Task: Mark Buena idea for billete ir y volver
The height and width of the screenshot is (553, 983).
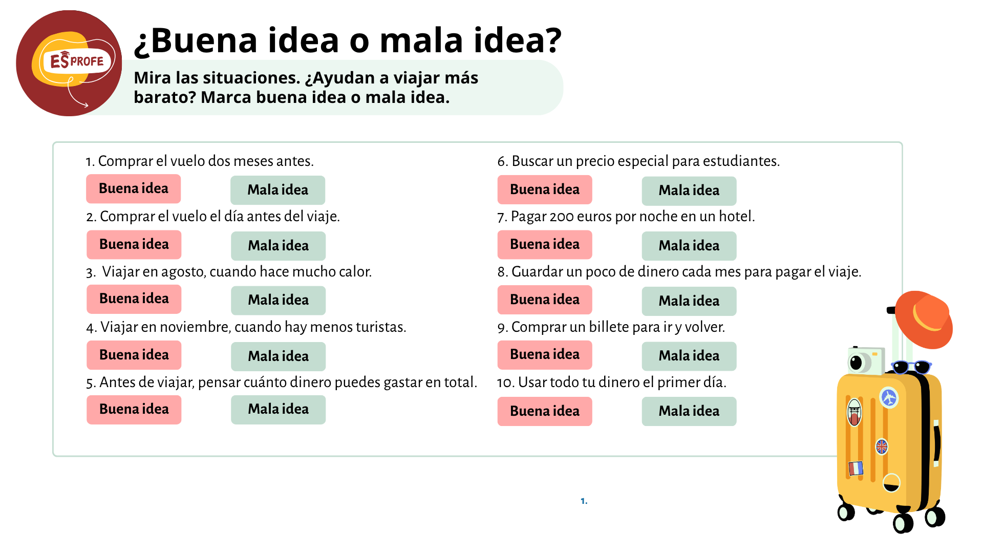Action: (x=545, y=355)
